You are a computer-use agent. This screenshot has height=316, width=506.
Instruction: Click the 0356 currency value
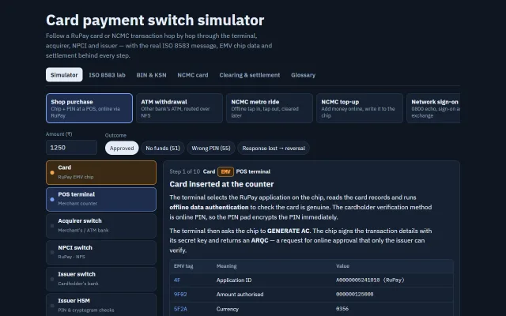pos(342,309)
